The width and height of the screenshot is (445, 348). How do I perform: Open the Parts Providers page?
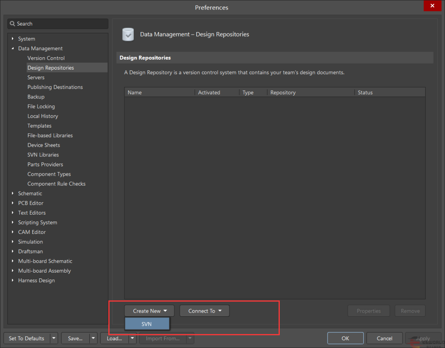tap(45, 164)
